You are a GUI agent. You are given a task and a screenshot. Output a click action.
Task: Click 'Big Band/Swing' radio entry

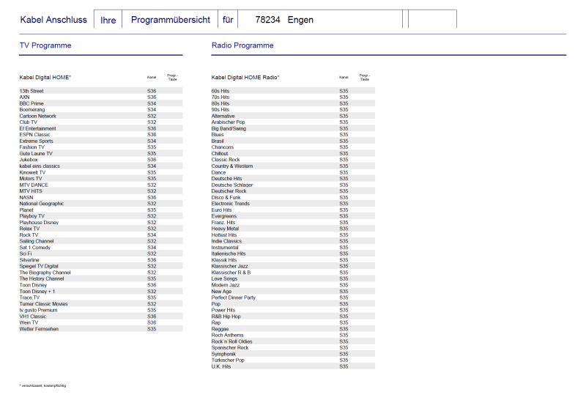point(293,129)
